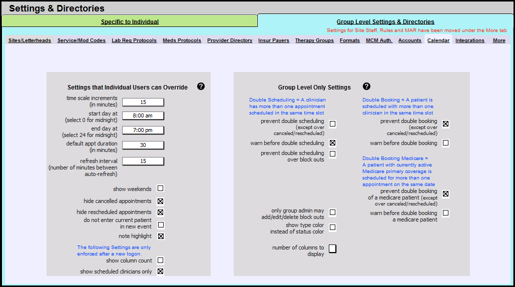515x287 pixels.
Task: Click the default appt duration field
Action: pos(143,145)
